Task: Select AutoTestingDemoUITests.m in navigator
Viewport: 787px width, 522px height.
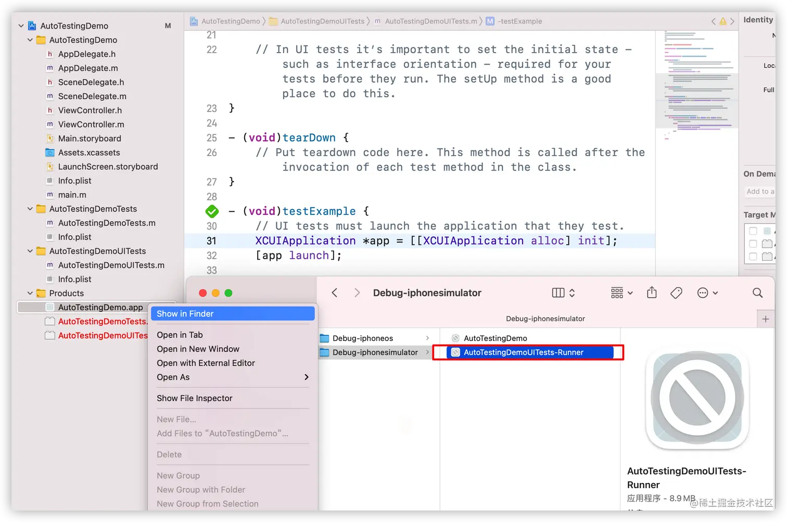Action: (111, 265)
